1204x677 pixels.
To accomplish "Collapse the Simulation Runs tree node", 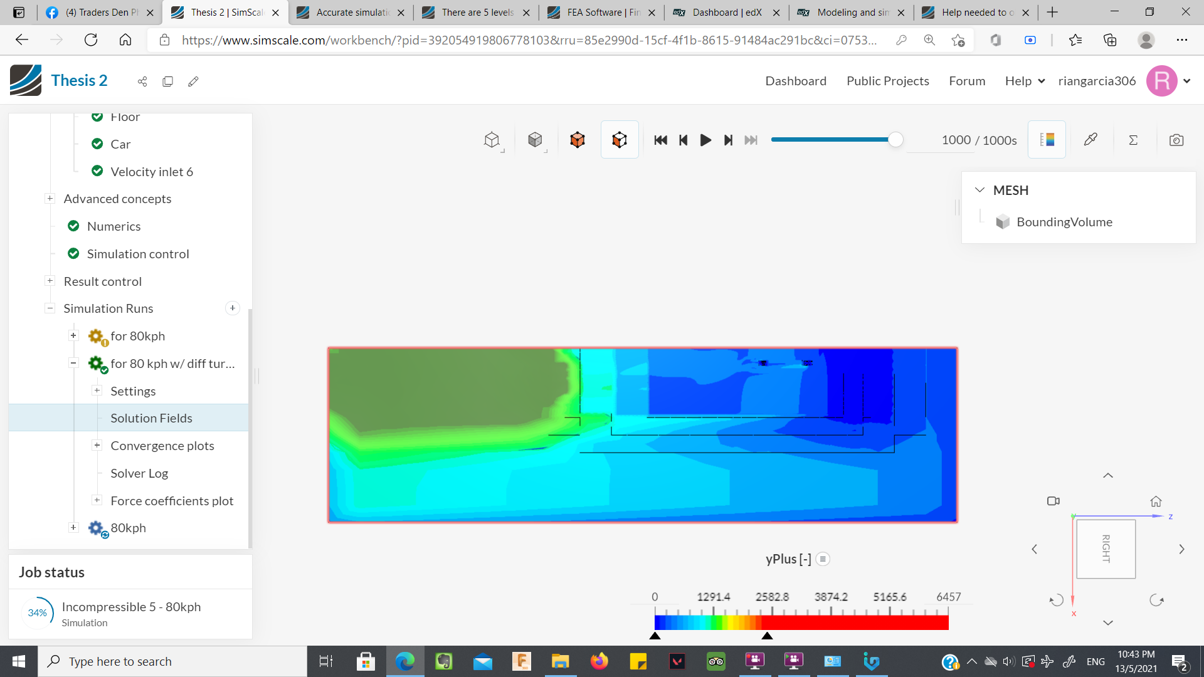I will point(50,308).
